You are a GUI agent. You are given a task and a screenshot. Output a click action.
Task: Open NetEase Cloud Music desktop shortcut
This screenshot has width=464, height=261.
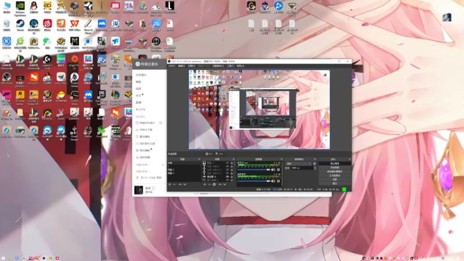48,25
